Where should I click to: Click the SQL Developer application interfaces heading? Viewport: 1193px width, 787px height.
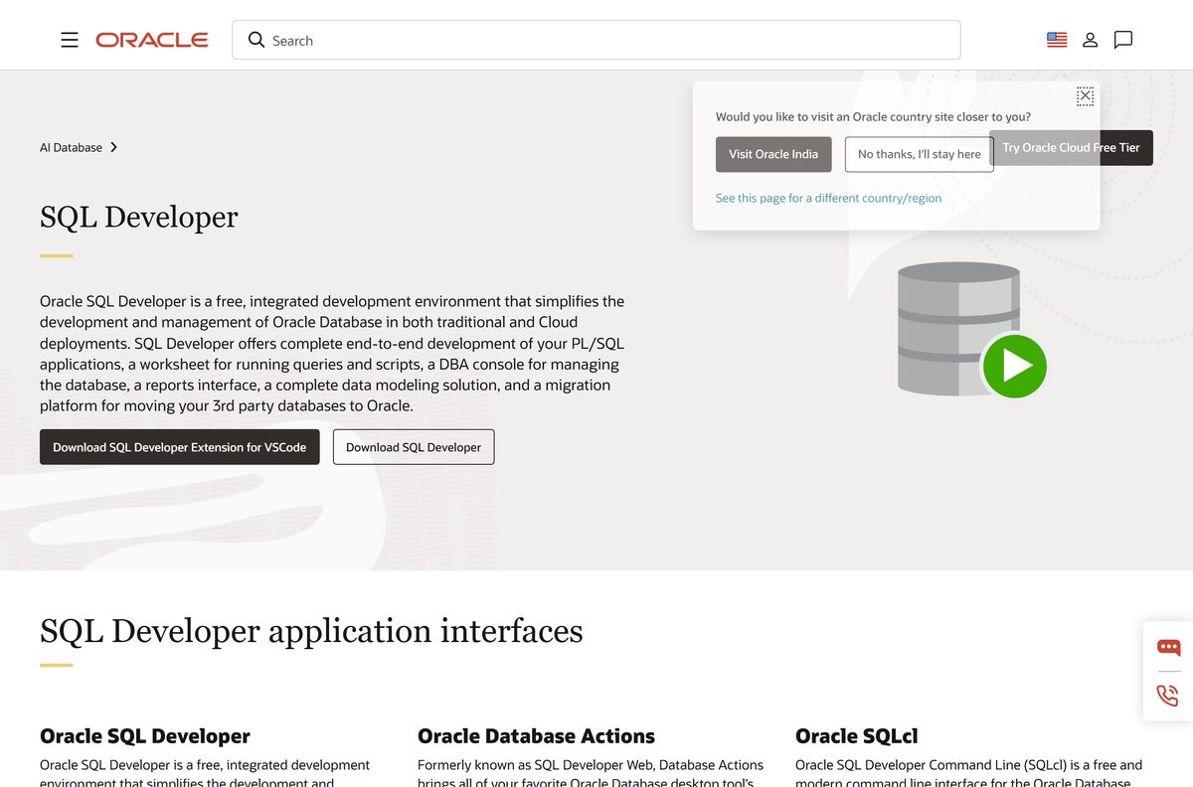[311, 630]
